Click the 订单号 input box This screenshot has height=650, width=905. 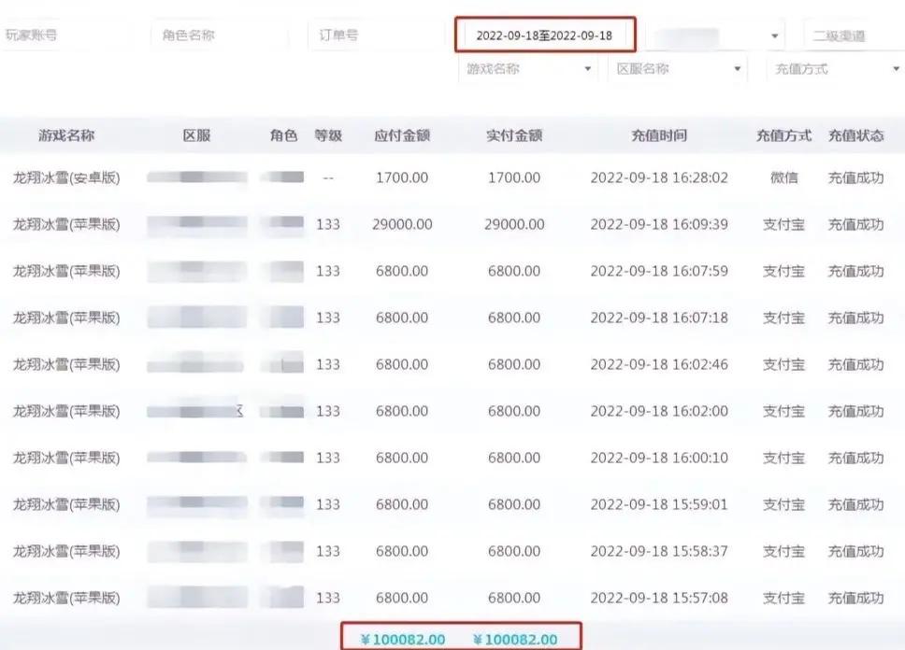point(374,35)
